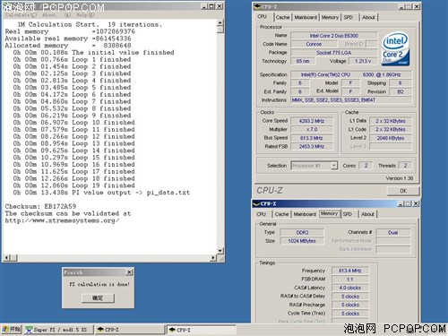The image size is (448, 336).
Task: Switch to CPU tab in lower CPU-Z window
Action: point(262,214)
